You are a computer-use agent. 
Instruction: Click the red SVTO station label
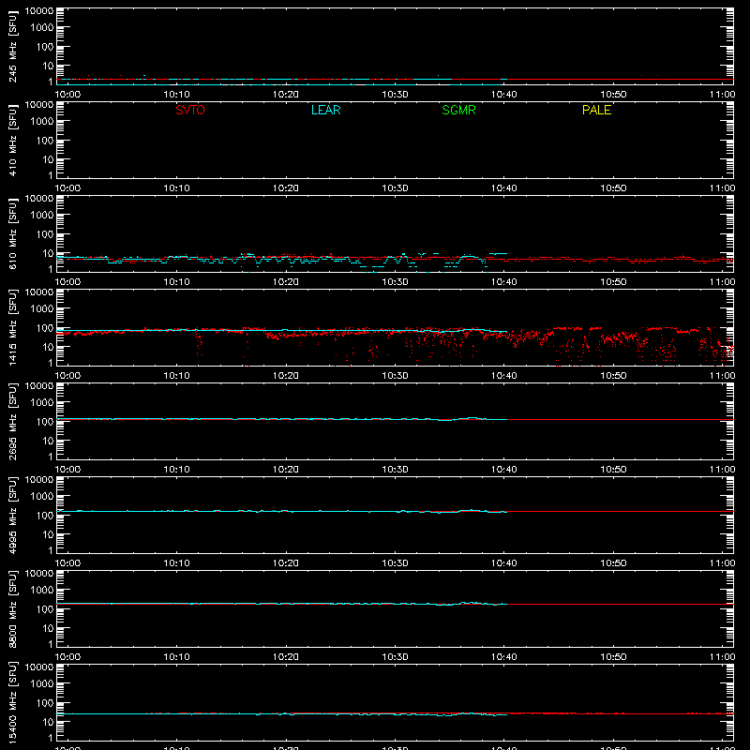click(190, 110)
